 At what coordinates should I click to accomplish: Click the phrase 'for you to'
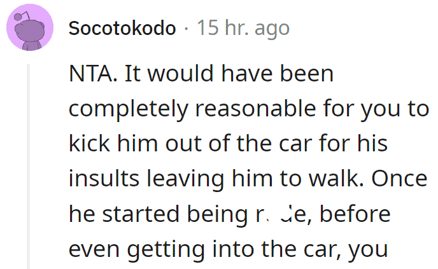pyautogui.click(x=376, y=109)
